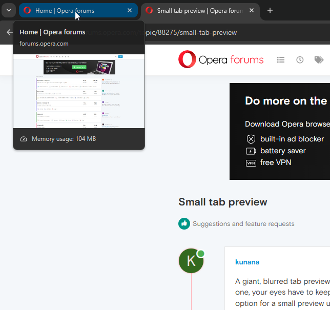Go back with the back arrow

(x=9, y=32)
